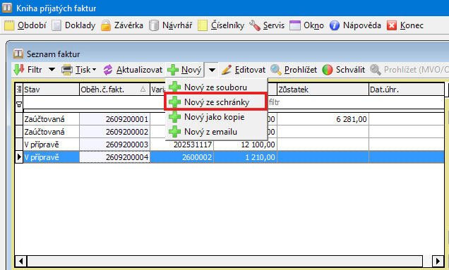Image resolution: width=449 pixels, height=270 pixels.
Task: Select Nový jako kopie
Action: pyautogui.click(x=216, y=117)
